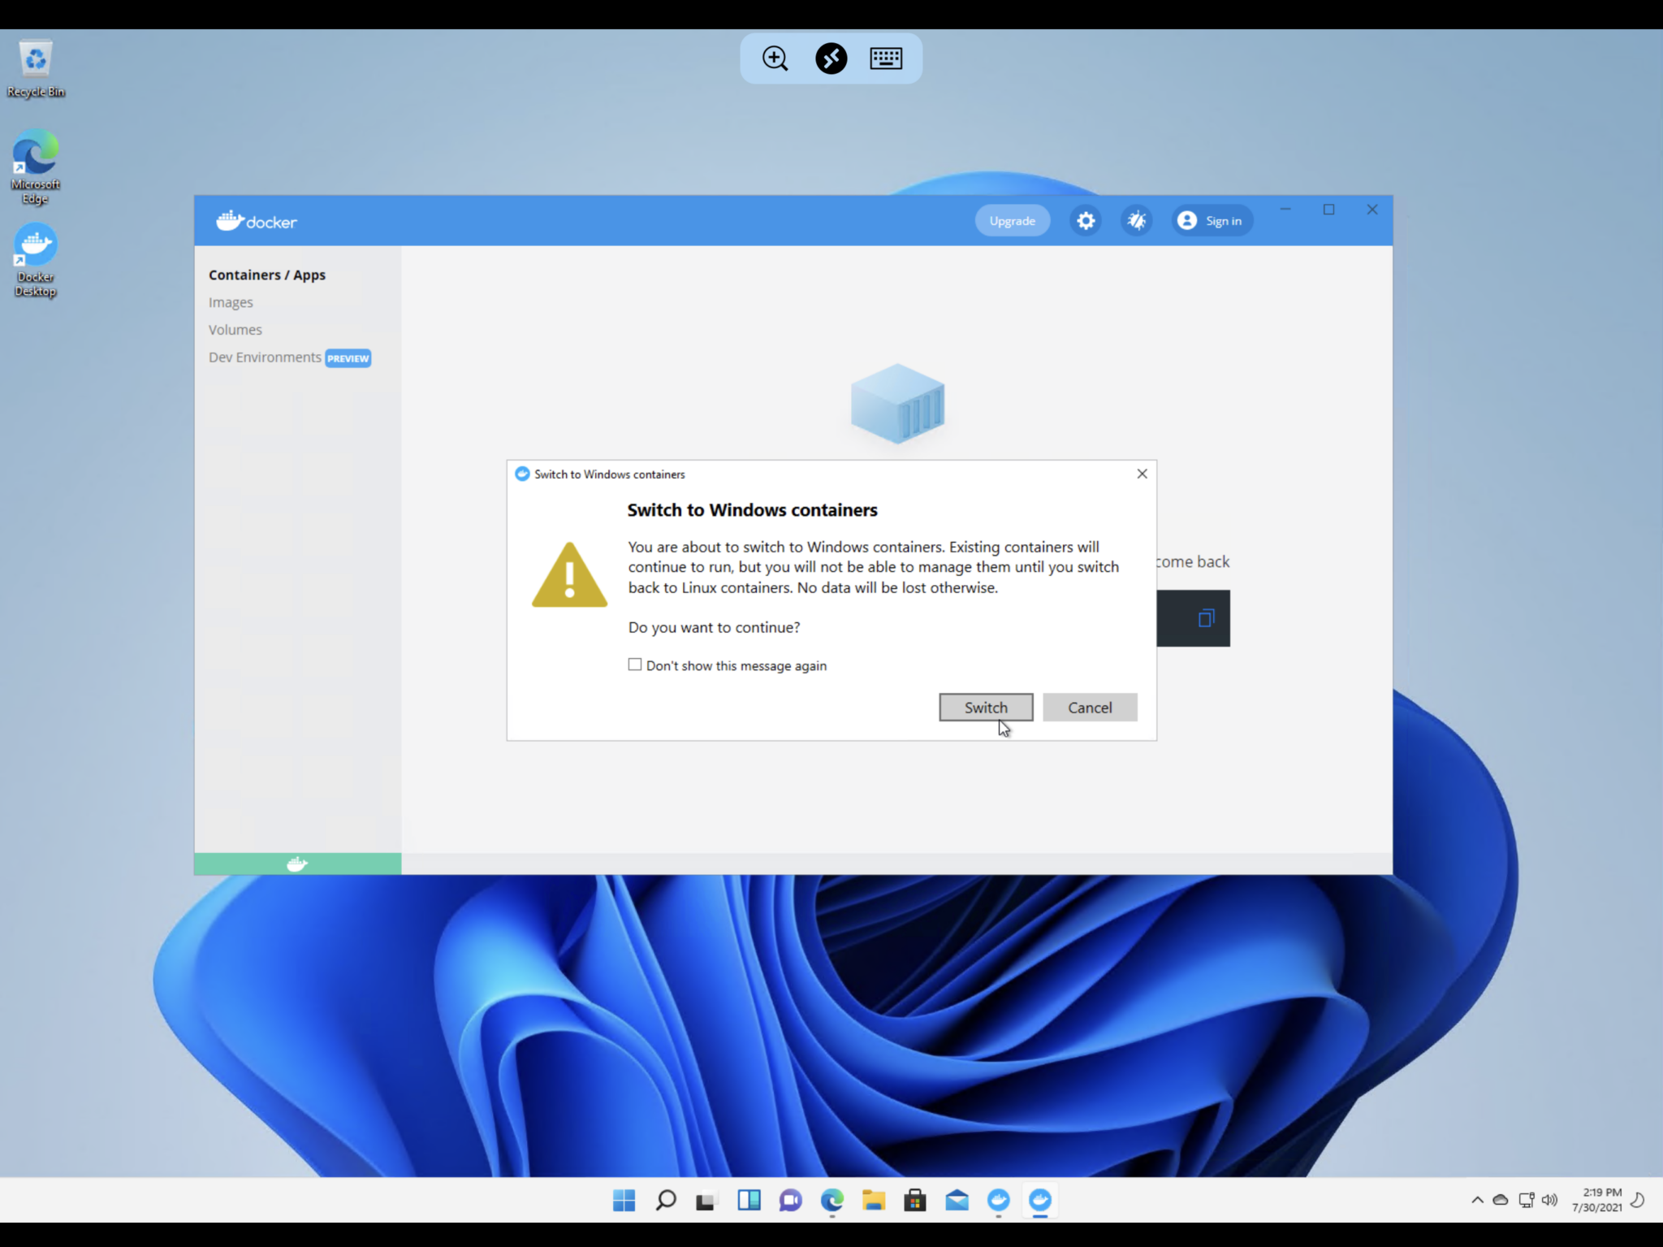Viewport: 1663px width, 1247px height.
Task: Check Don't show this message again
Action: (635, 665)
